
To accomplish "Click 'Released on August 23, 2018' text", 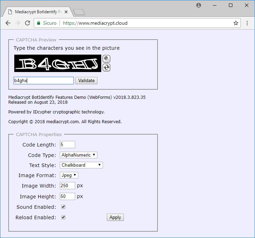I will 38,102.
